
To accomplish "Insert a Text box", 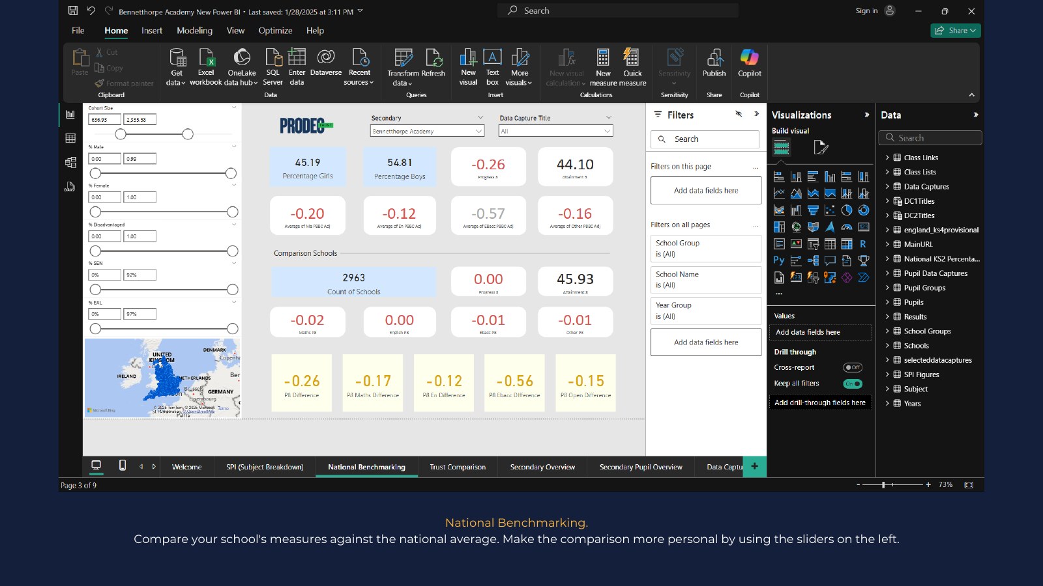I will pos(493,67).
